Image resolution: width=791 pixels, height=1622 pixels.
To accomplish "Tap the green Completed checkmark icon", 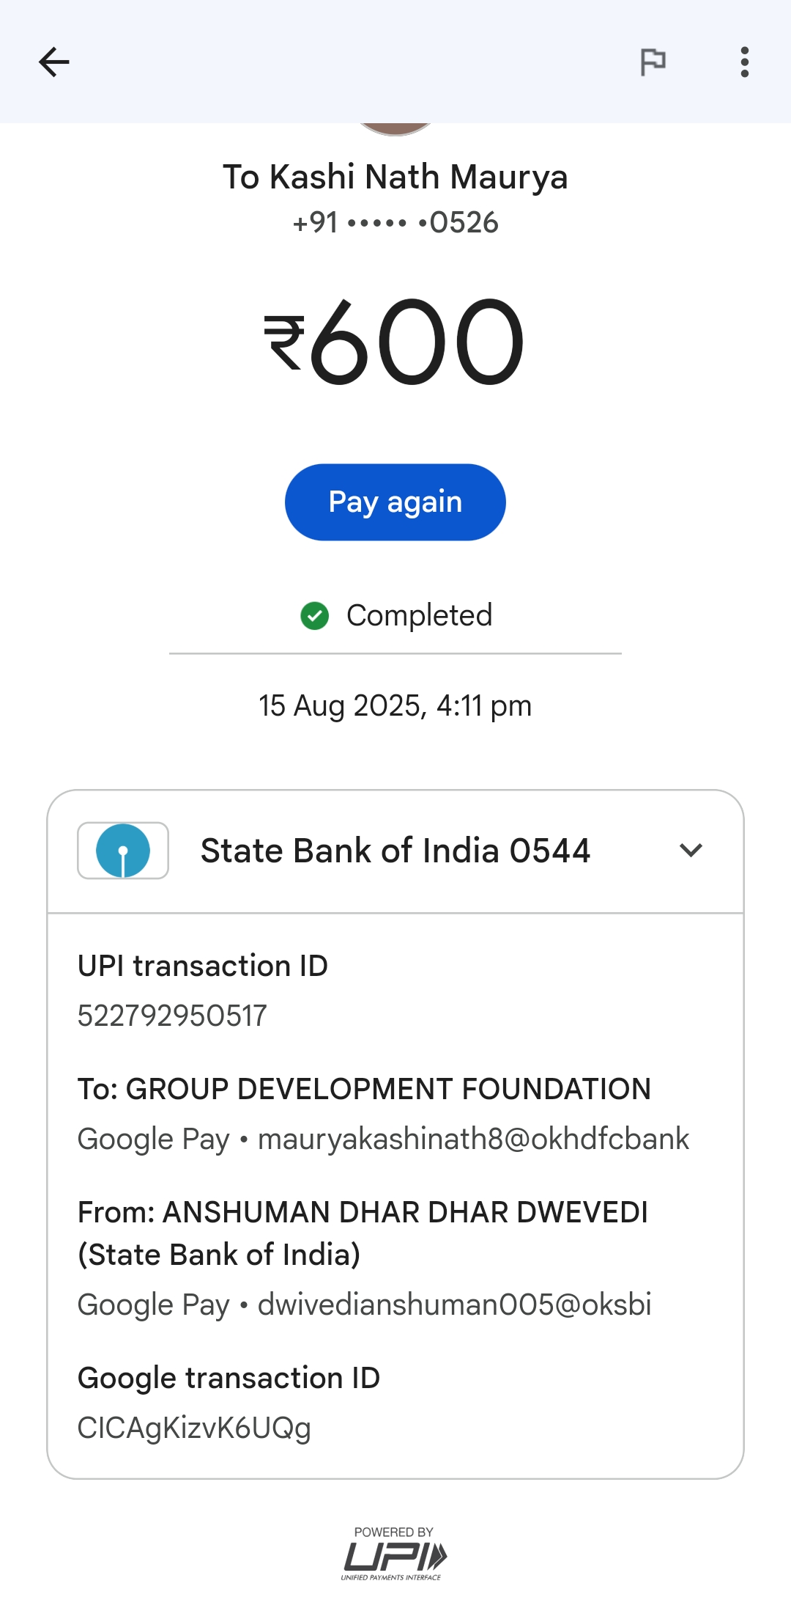I will [315, 616].
